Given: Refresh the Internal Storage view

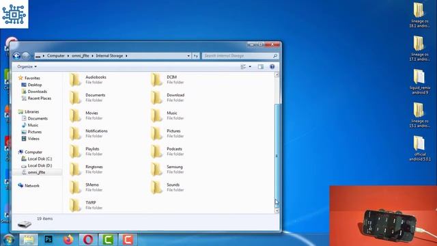Looking at the screenshot, I should (x=196, y=56).
